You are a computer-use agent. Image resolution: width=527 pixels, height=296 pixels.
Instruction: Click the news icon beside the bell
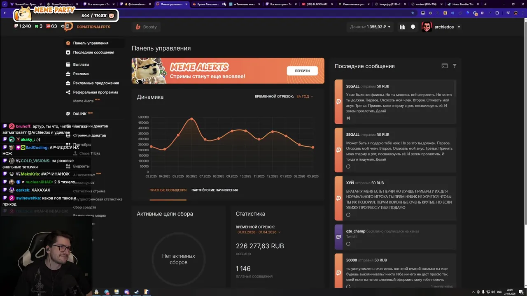[x=402, y=27]
